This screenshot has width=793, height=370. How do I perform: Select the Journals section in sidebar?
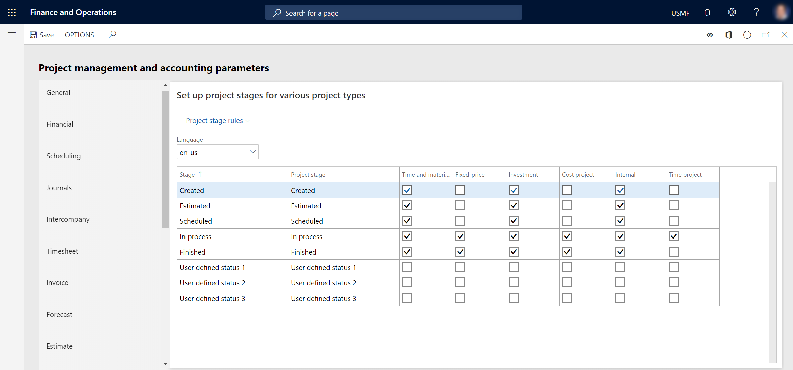59,188
